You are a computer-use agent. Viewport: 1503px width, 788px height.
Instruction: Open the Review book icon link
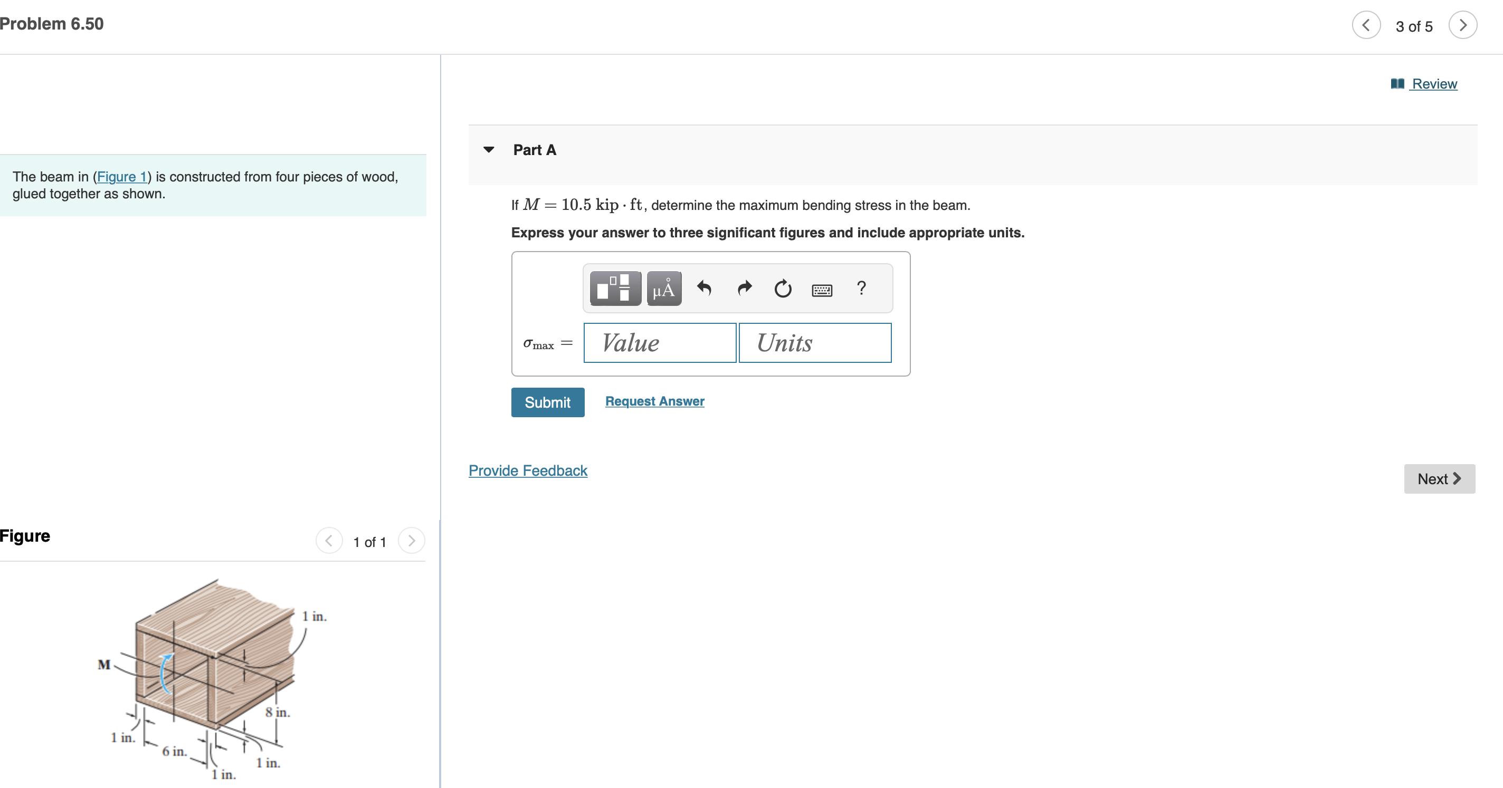pyautogui.click(x=1424, y=84)
